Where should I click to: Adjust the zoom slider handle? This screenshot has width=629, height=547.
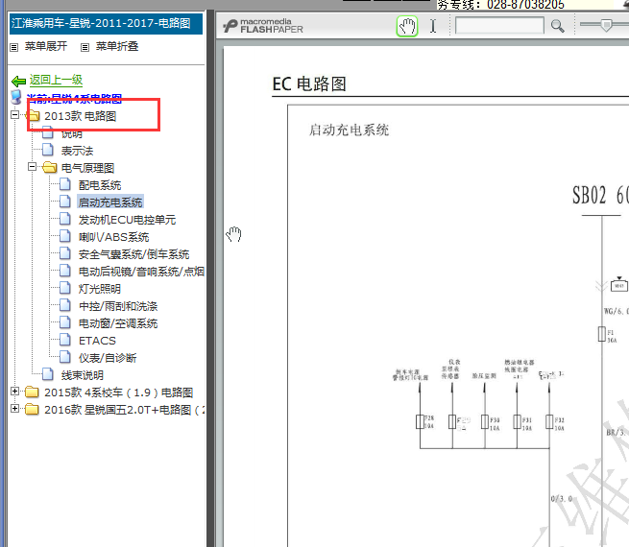(606, 25)
